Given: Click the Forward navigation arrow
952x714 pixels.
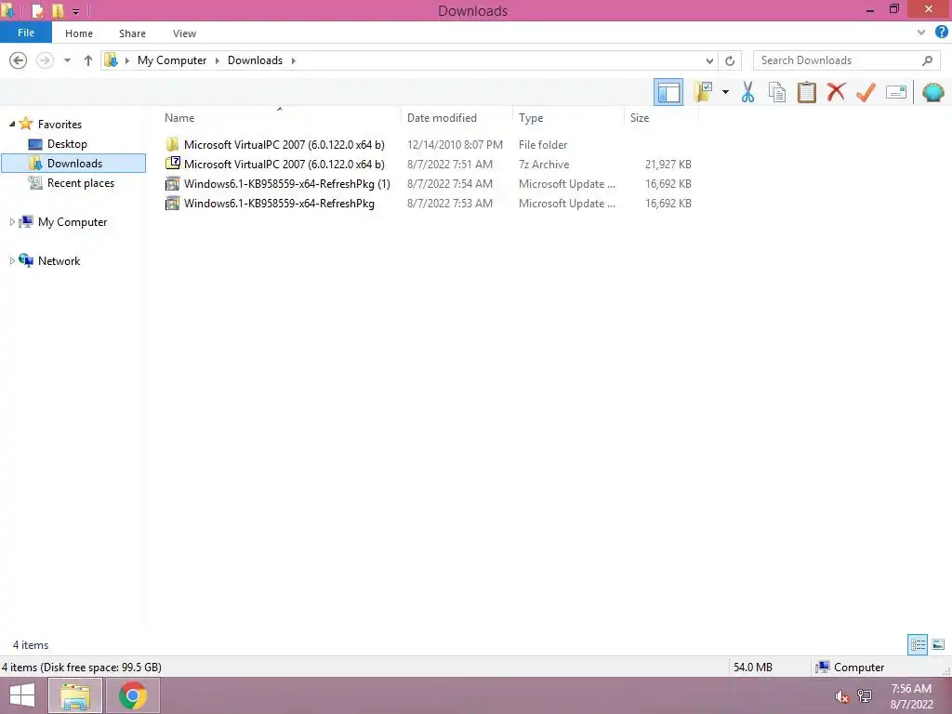Looking at the screenshot, I should coord(45,60).
